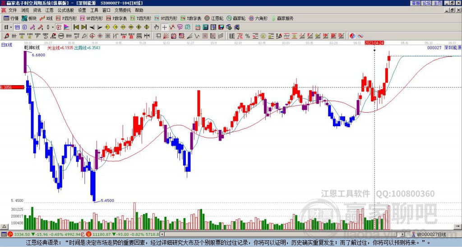This screenshot has width=462, height=247.
Task: Toggle the crosshair cursor tool
Action: [x=164, y=27]
